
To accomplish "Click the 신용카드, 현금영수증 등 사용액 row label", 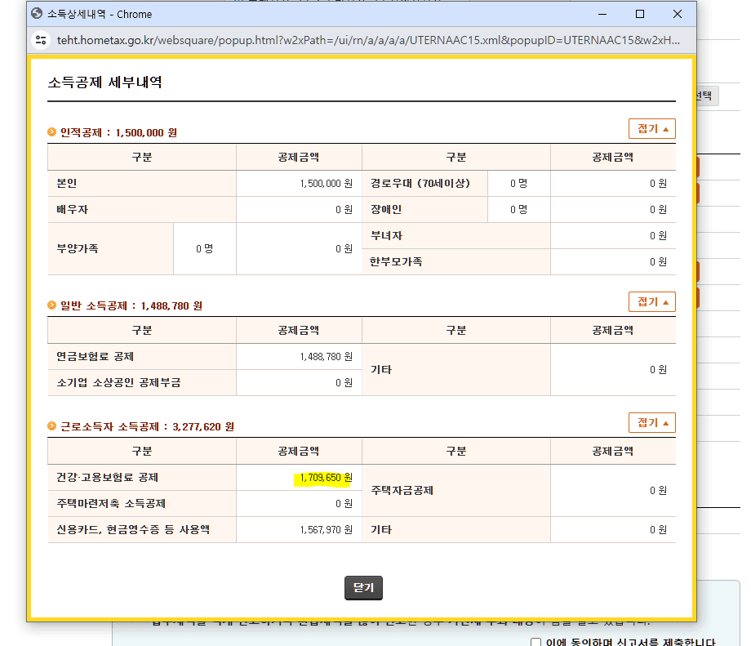I will point(133,529).
